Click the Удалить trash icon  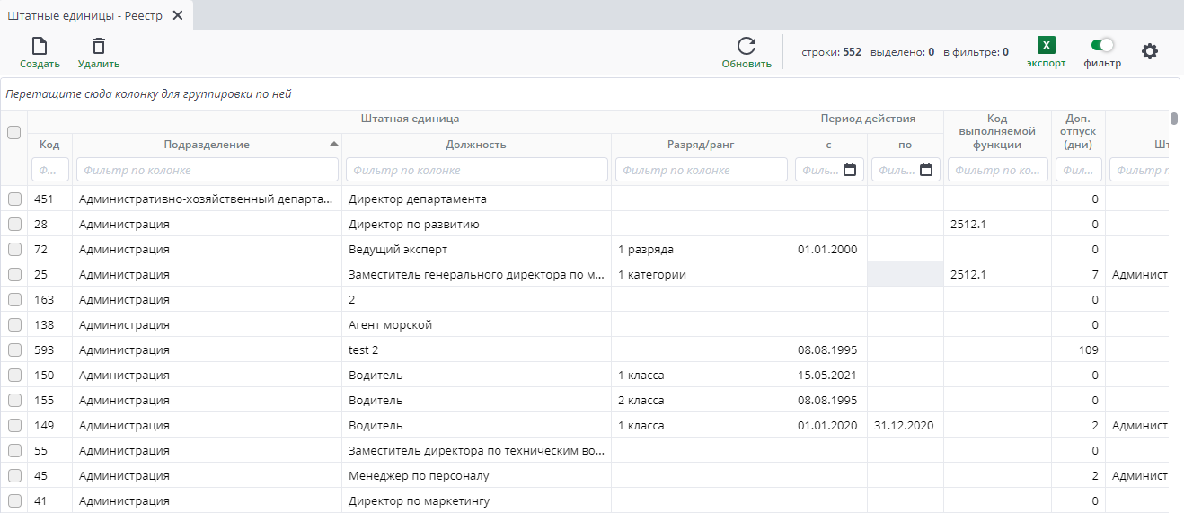[x=99, y=46]
